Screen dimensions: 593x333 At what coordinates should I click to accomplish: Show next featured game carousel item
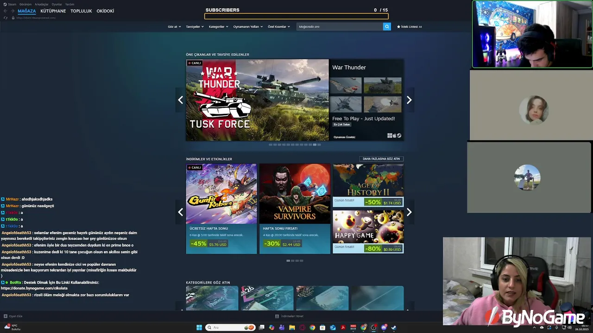409,100
